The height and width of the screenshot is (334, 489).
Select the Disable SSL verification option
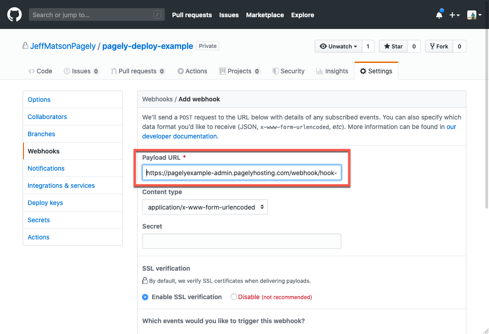tap(233, 296)
